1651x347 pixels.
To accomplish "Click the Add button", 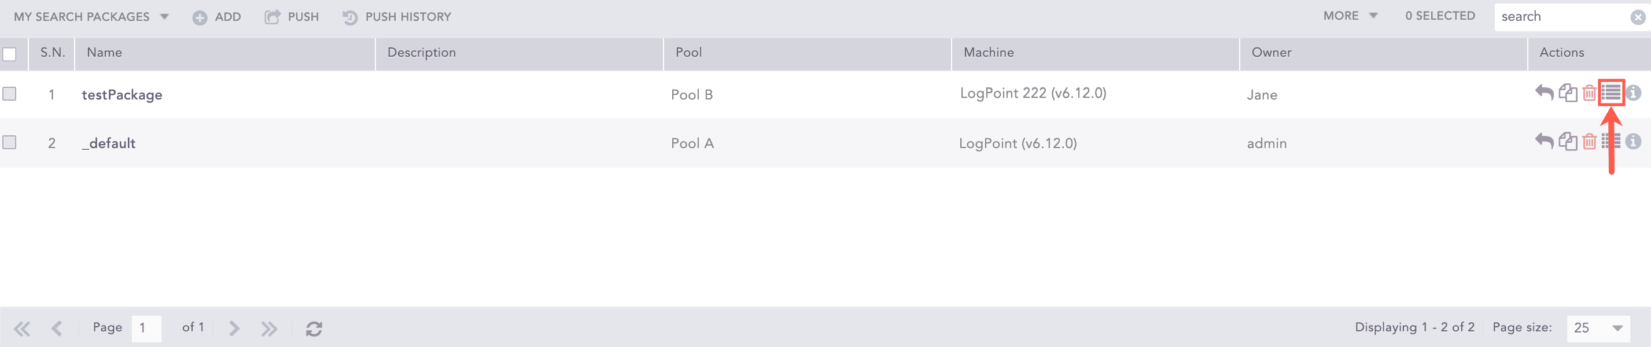I will coord(218,17).
